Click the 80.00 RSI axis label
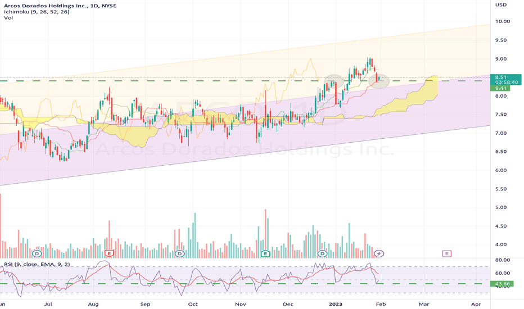 502,260
